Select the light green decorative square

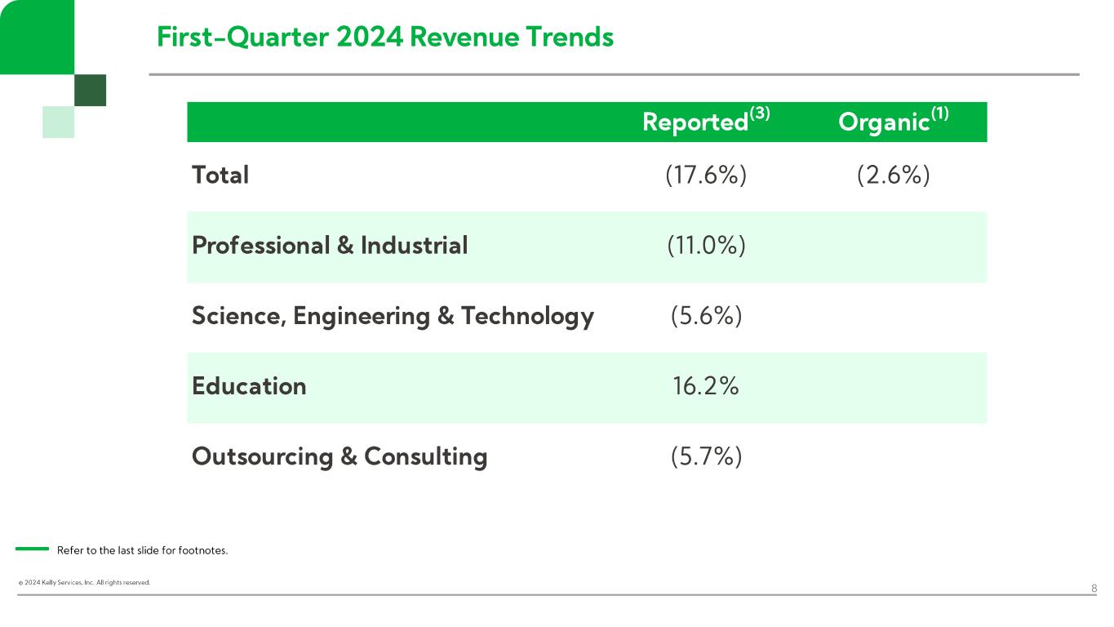pos(58,122)
